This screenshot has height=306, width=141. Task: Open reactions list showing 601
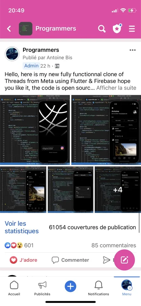[19, 245]
